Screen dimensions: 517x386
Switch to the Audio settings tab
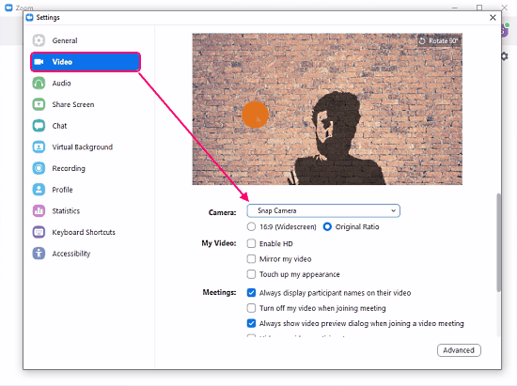point(86,83)
